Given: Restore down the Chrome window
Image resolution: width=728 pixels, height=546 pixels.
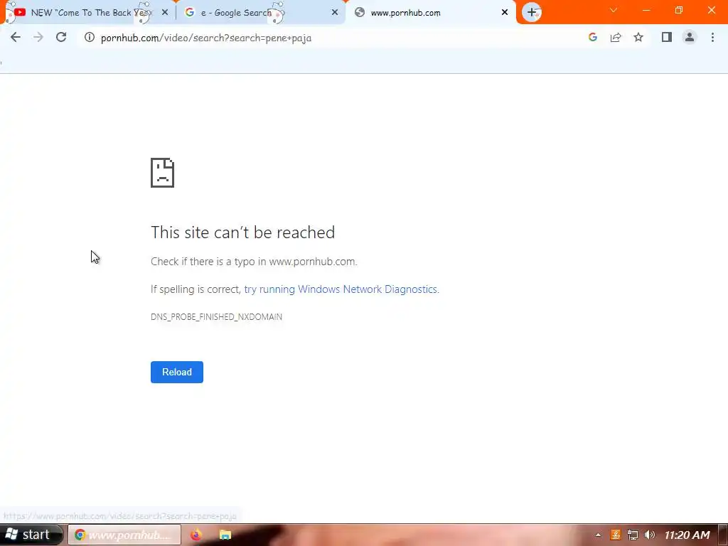Looking at the screenshot, I should [x=679, y=10].
